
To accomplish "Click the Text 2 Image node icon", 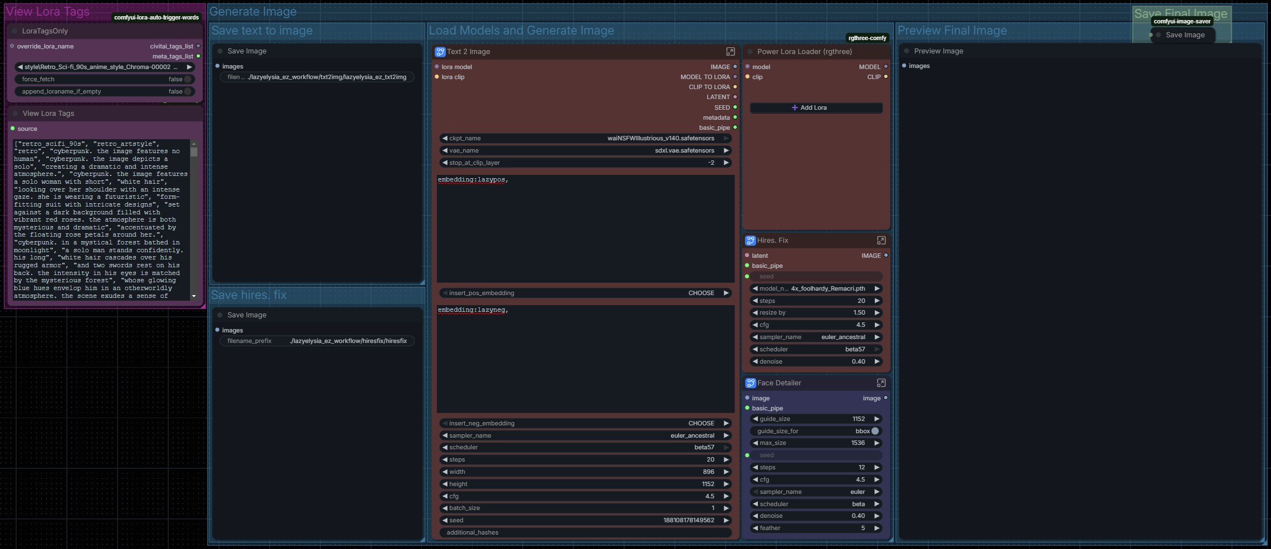I will click(440, 52).
